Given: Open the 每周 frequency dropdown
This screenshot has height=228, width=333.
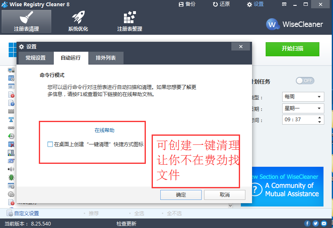Looking at the screenshot, I should (303, 97).
